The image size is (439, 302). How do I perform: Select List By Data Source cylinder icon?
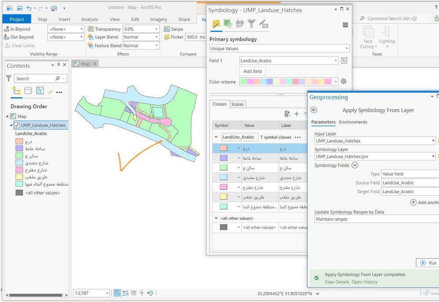[28, 91]
